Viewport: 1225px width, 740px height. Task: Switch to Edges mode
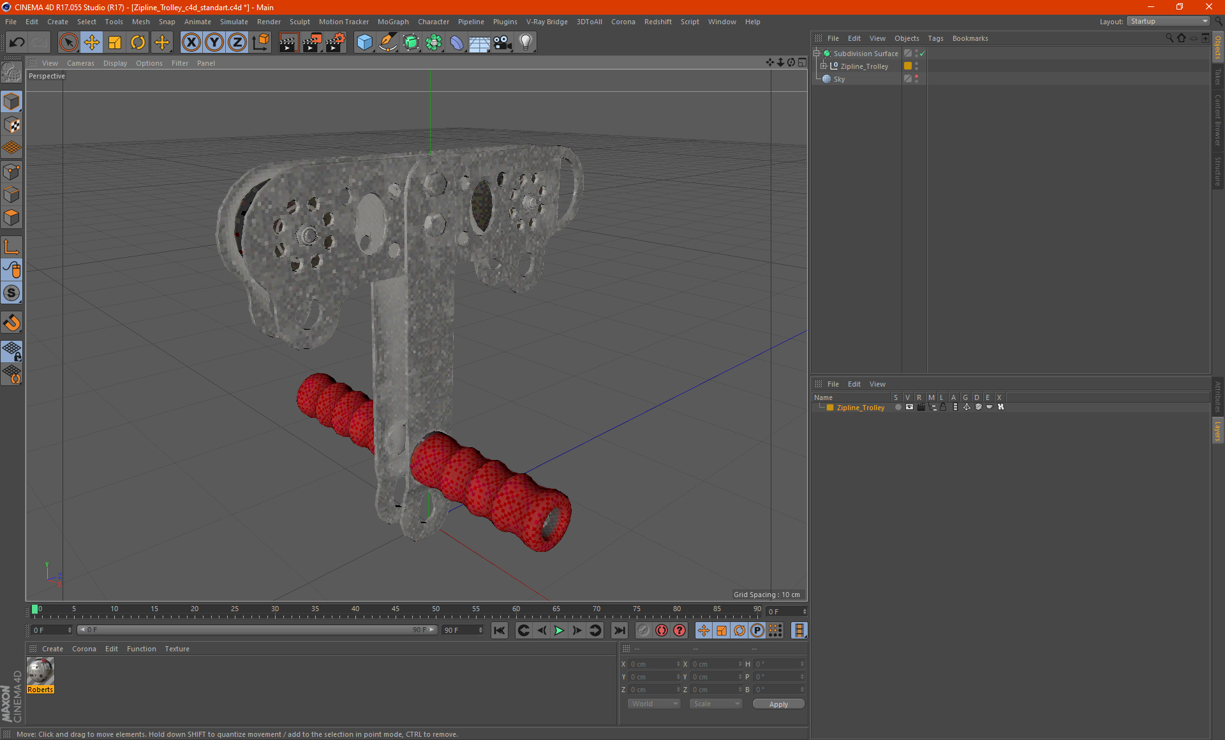pyautogui.click(x=11, y=195)
